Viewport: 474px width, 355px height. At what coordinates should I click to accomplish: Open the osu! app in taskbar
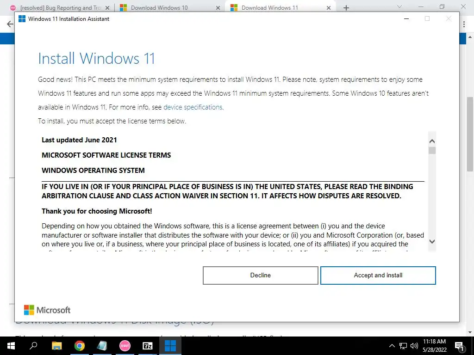tap(125, 346)
